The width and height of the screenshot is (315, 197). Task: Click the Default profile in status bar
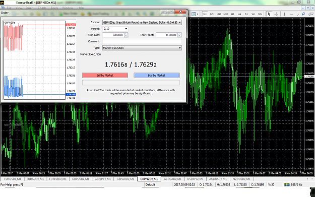click(150, 184)
